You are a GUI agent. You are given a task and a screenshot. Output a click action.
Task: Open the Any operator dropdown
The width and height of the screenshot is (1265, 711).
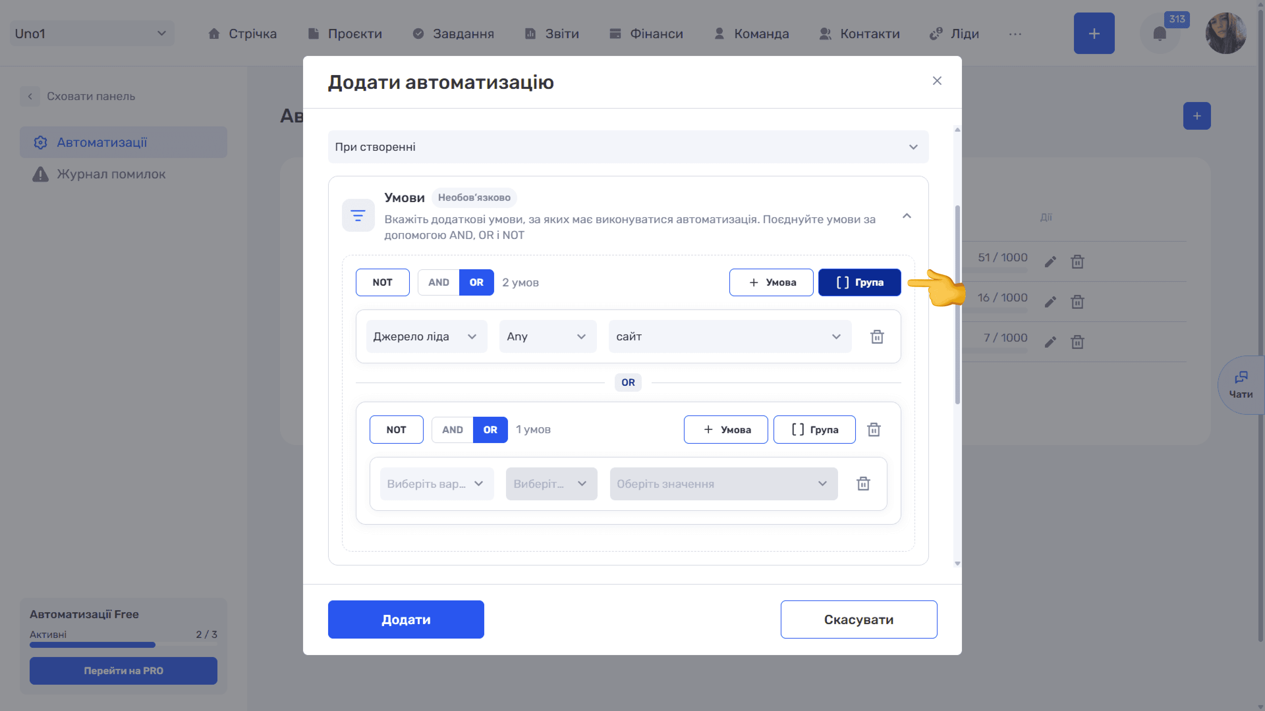click(548, 337)
